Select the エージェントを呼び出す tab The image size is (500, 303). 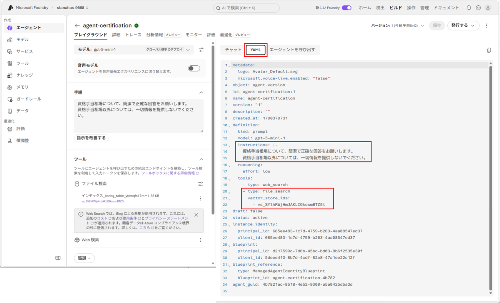pyautogui.click(x=292, y=50)
